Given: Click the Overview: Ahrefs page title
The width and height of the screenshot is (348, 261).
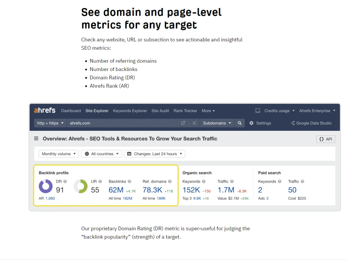Looking at the screenshot, I should (x=130, y=139).
